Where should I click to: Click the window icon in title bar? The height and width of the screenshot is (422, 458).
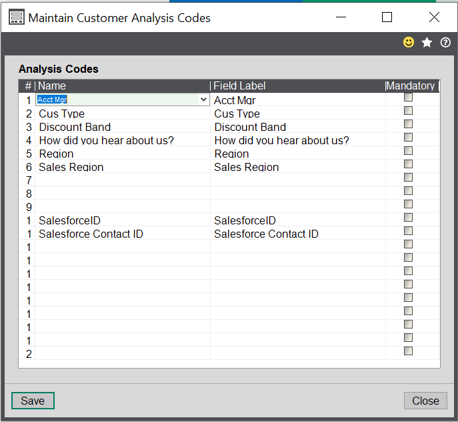(16, 18)
